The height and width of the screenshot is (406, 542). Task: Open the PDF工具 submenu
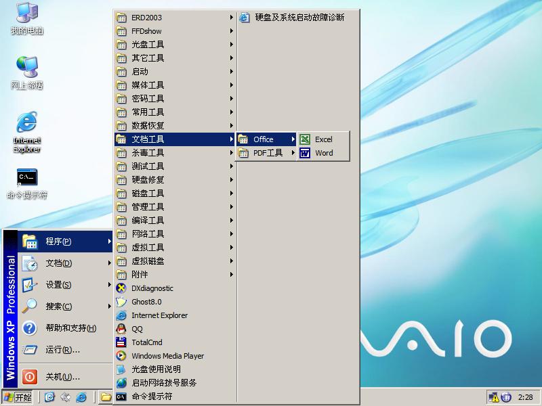tap(266, 153)
